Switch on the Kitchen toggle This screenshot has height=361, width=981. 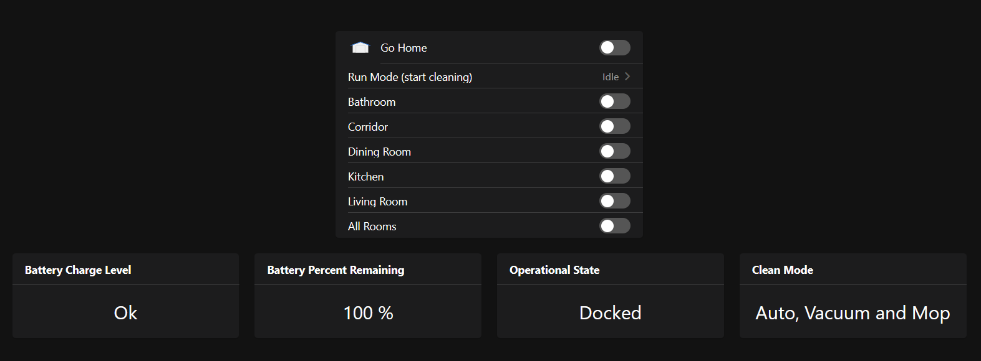point(615,176)
